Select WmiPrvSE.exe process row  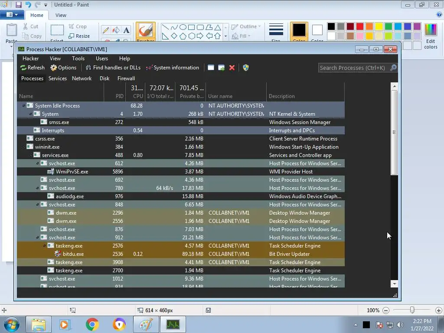tap(181, 172)
